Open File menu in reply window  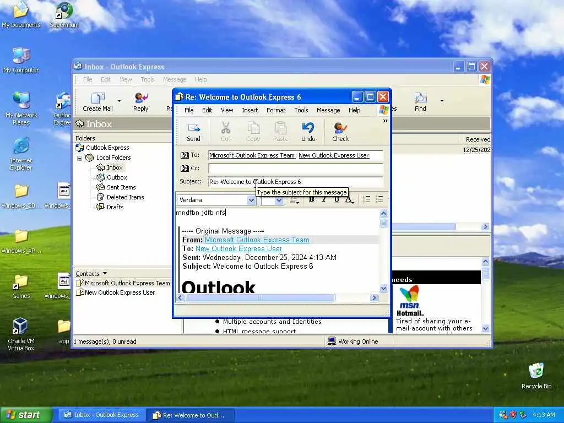pos(189,110)
